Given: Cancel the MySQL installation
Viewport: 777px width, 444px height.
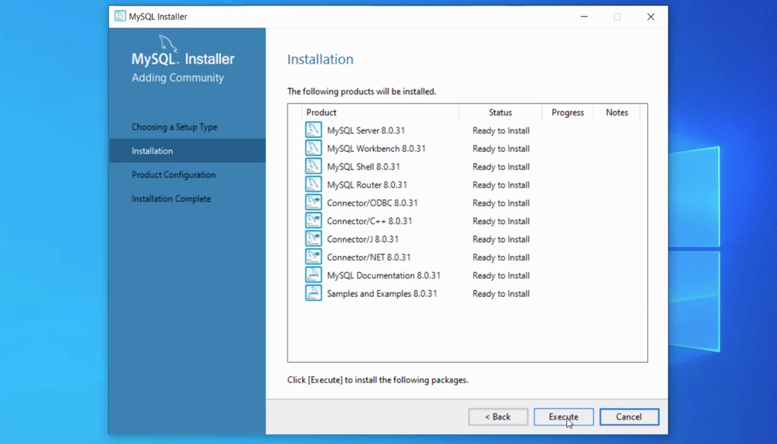Looking at the screenshot, I should click(x=629, y=417).
